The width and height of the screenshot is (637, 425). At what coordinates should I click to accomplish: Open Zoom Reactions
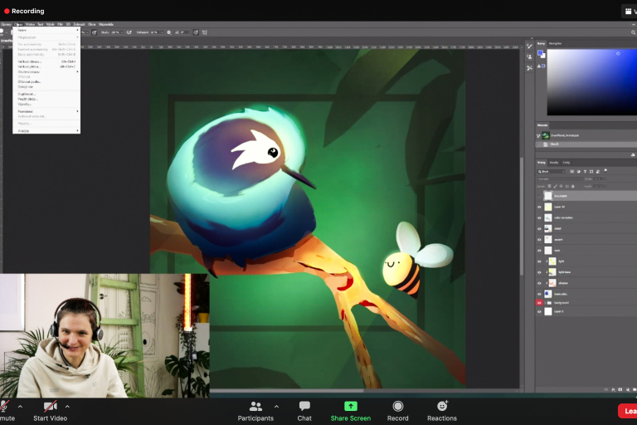click(x=442, y=406)
